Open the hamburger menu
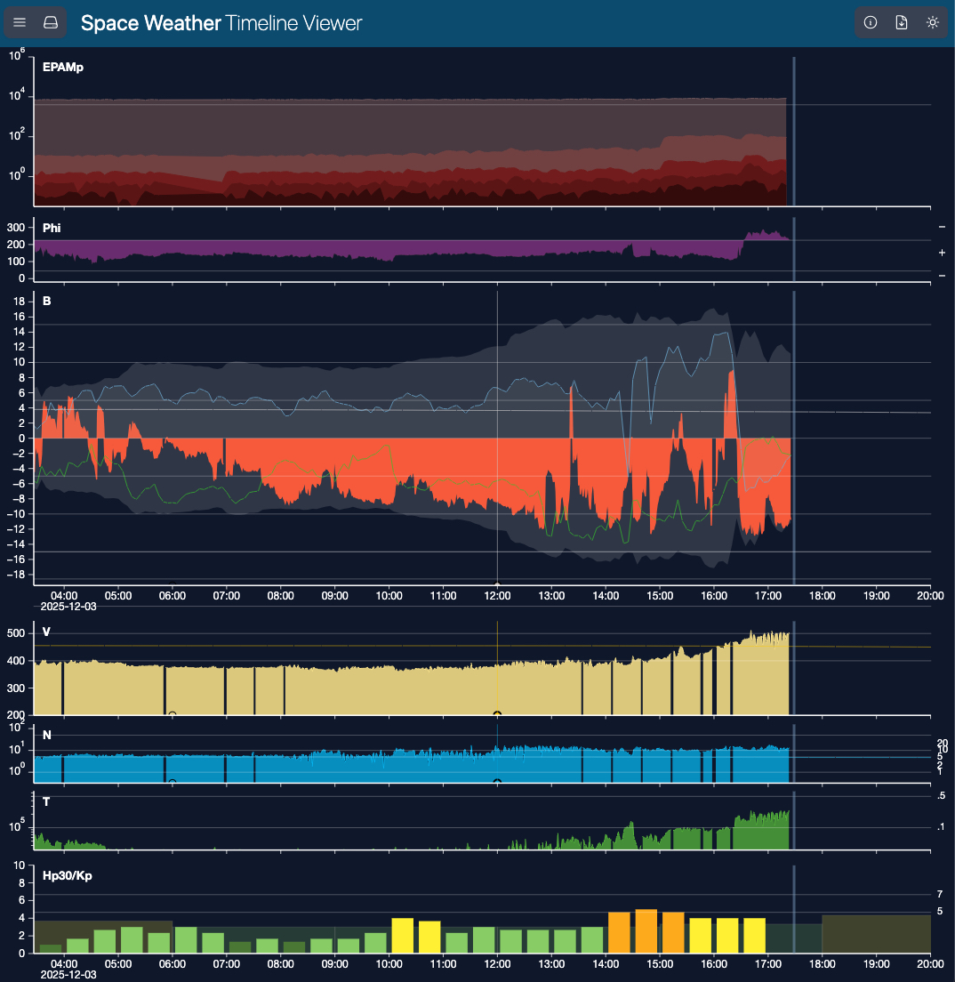This screenshot has width=955, height=982. click(x=20, y=22)
